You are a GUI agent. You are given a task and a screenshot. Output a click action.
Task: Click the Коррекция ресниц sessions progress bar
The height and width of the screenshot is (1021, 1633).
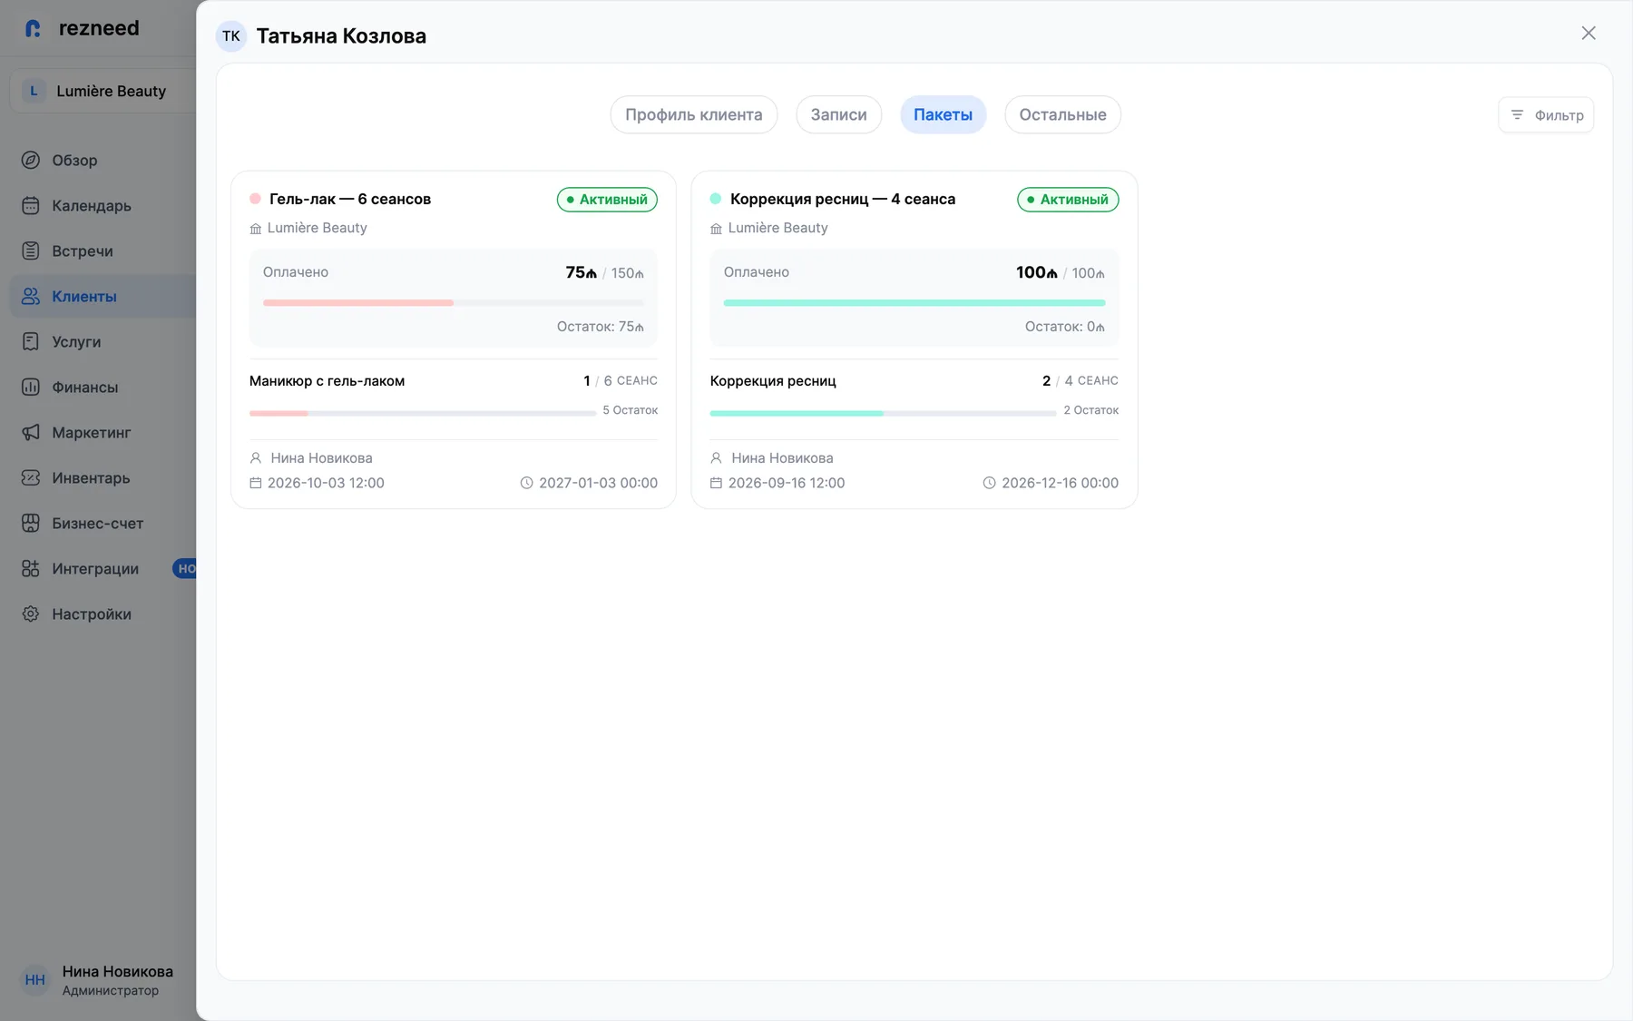point(883,413)
